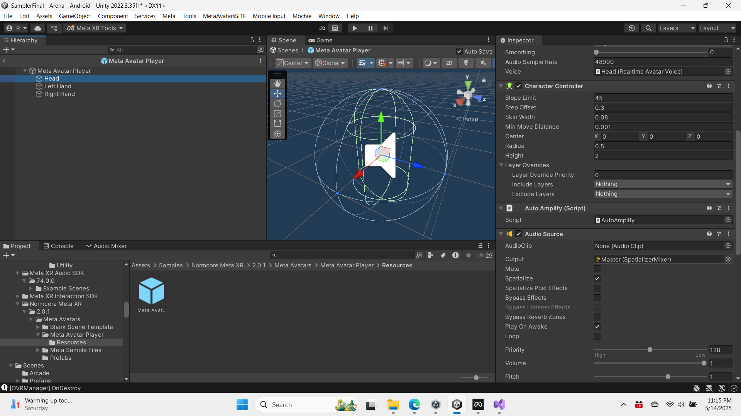Viewport: 741px width, 416px height.
Task: Open Audio Source preset icon
Action: coord(719,234)
